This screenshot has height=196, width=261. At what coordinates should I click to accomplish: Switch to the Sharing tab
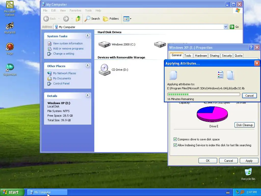point(214,56)
